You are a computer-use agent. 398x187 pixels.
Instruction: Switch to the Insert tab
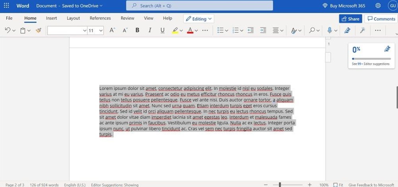pyautogui.click(x=52, y=18)
